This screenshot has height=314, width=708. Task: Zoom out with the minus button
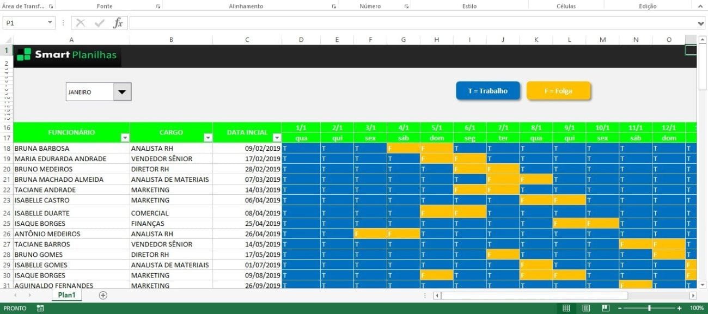[x=621, y=308]
